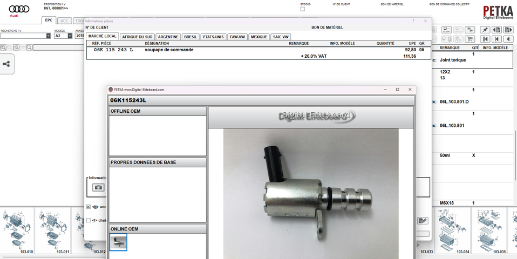
Task: Expand the Modèle A3 dropdown
Action: point(70,36)
